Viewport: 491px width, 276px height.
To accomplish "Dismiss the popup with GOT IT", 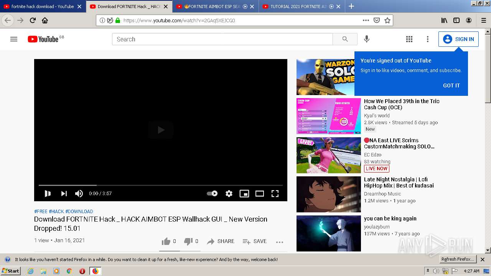I will (451, 85).
